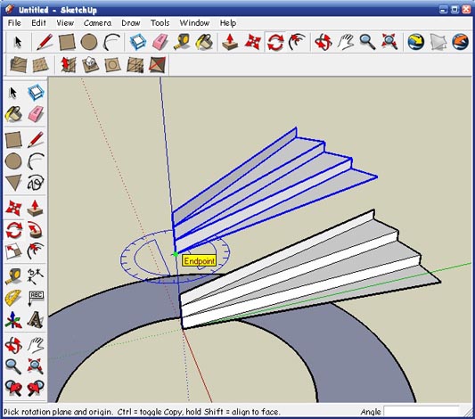Open the View menu

pyautogui.click(x=65, y=23)
